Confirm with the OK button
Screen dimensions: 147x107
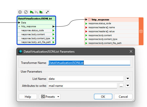[103, 97]
